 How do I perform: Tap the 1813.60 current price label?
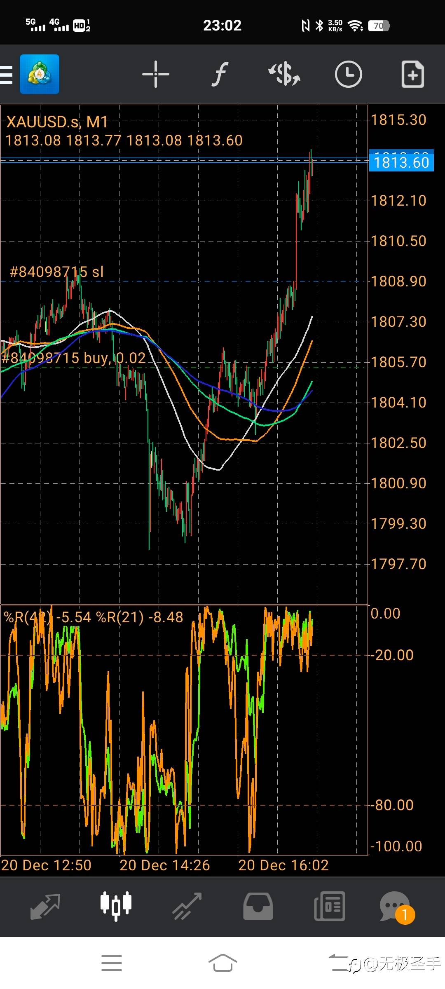coord(401,162)
